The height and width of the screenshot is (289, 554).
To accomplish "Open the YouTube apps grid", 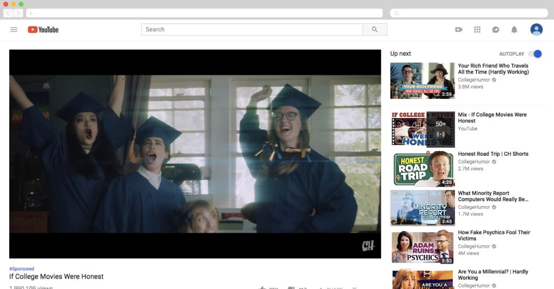I will point(477,30).
